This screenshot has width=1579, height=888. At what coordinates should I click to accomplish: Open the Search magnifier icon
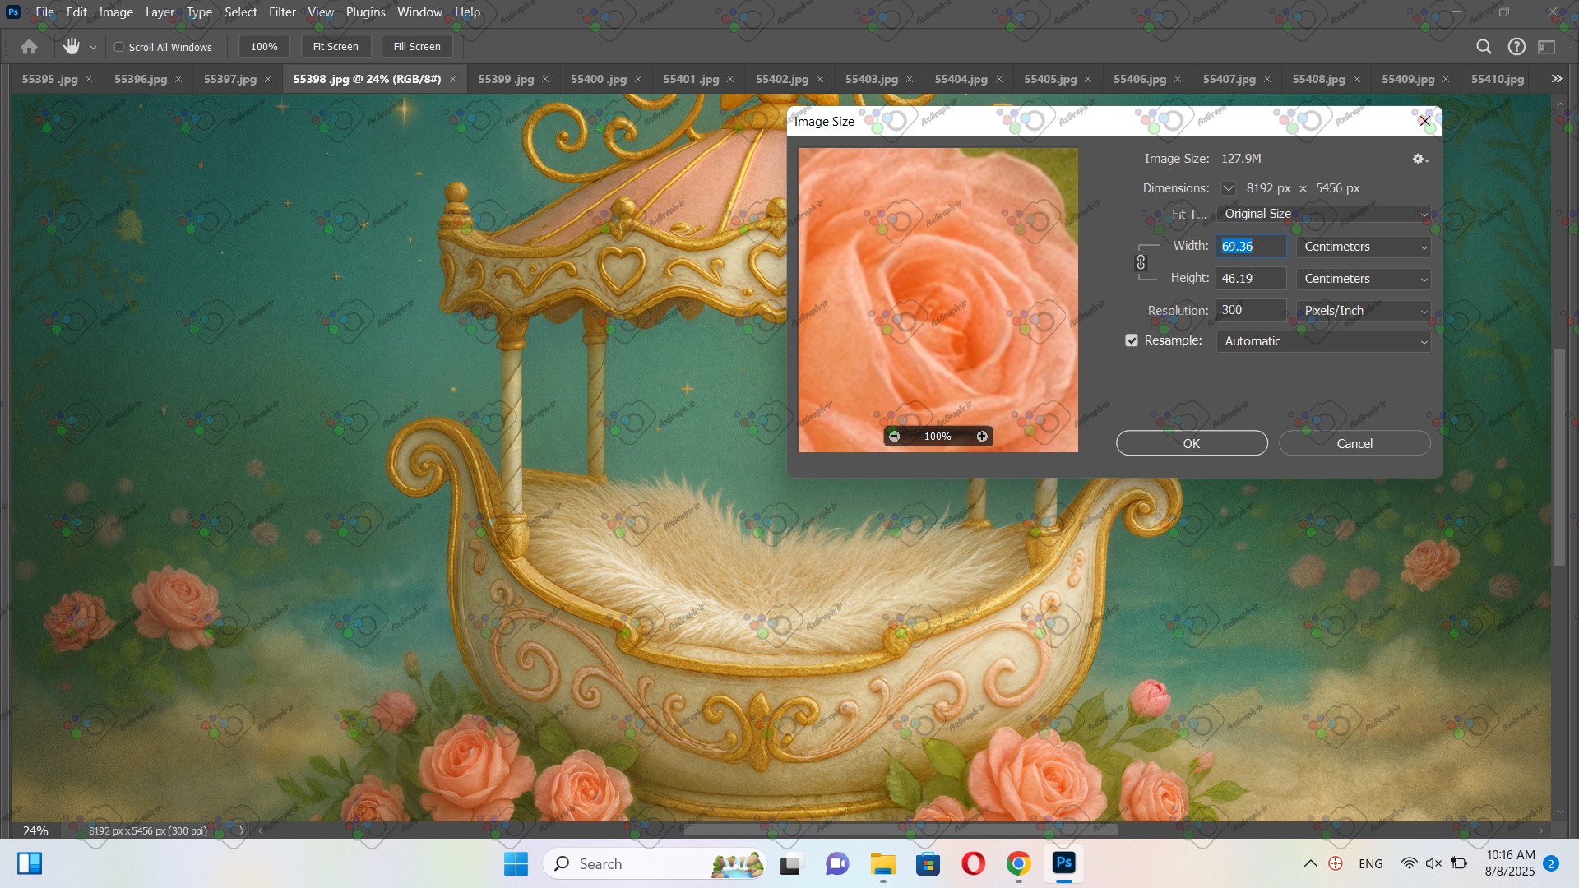(1484, 47)
